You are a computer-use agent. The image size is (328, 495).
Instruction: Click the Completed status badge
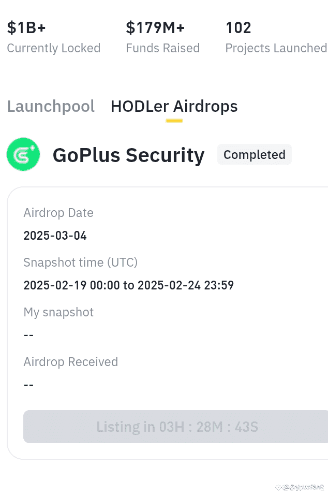click(x=254, y=154)
